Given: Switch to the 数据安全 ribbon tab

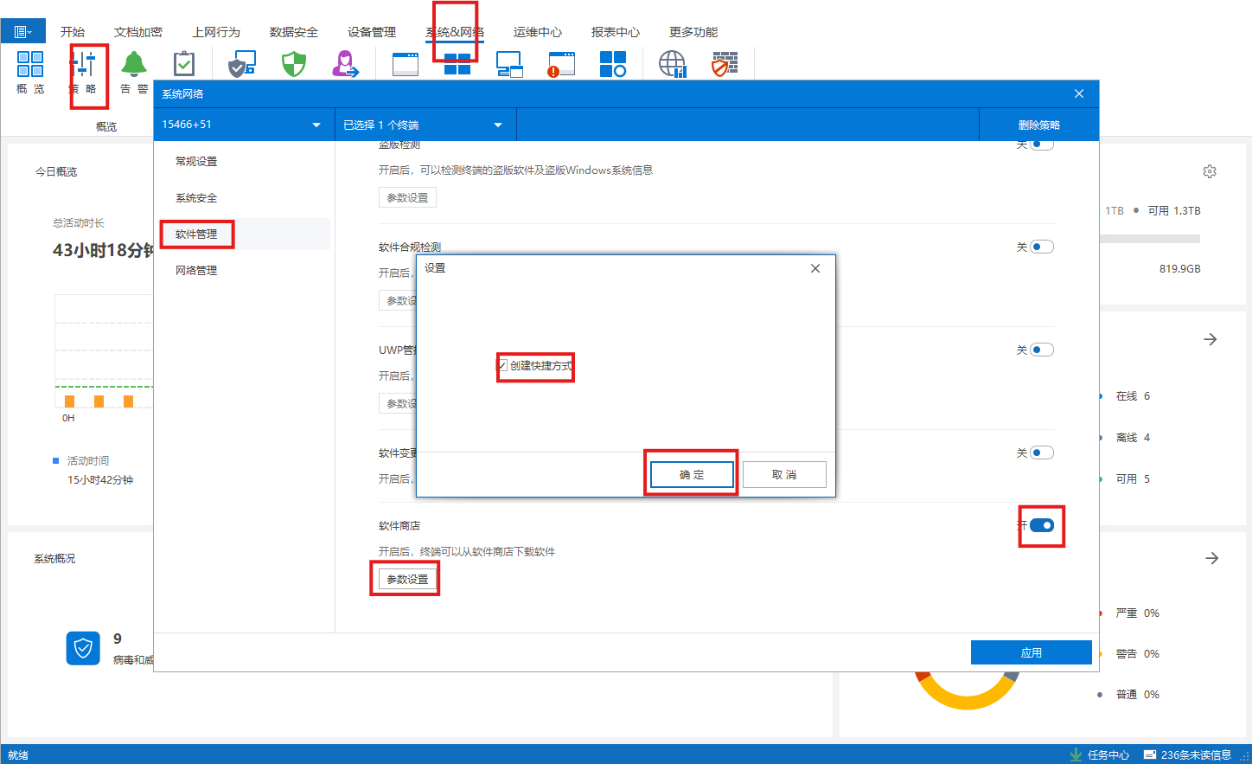Looking at the screenshot, I should (x=294, y=32).
